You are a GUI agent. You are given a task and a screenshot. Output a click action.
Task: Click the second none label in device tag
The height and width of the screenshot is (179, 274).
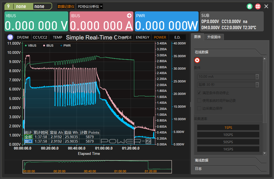(39, 6)
